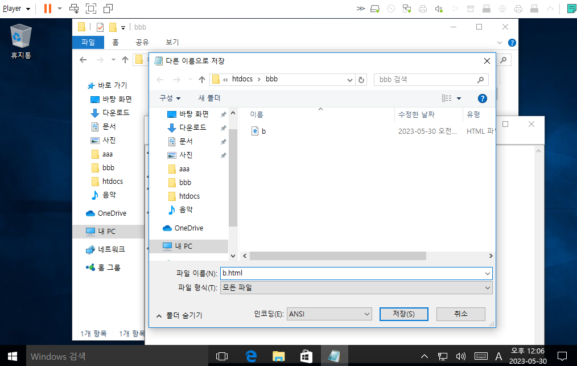Click htdocs in the dialog breadcrumb
The width and height of the screenshot is (577, 366).
coord(242,79)
